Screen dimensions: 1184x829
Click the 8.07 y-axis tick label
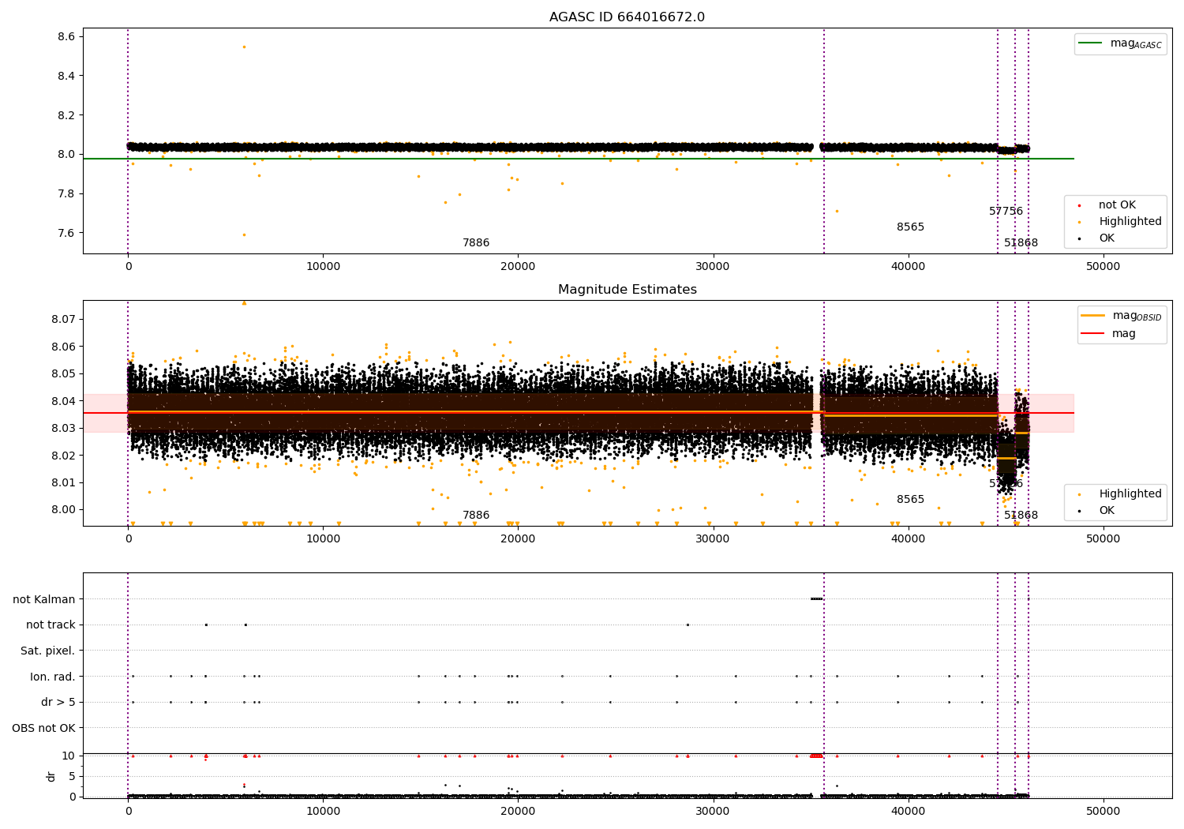click(63, 319)
